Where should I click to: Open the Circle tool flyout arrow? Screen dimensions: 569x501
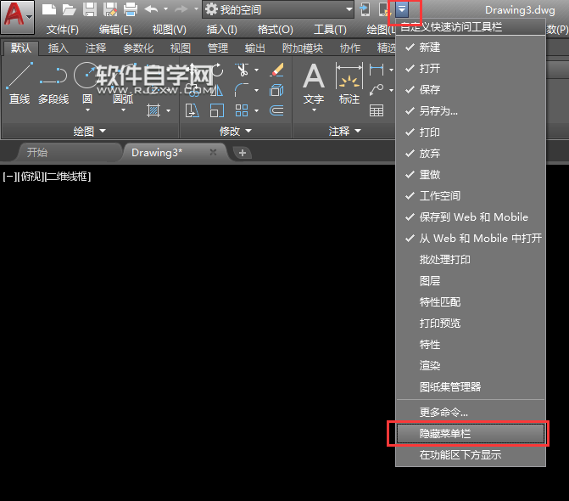tap(87, 110)
